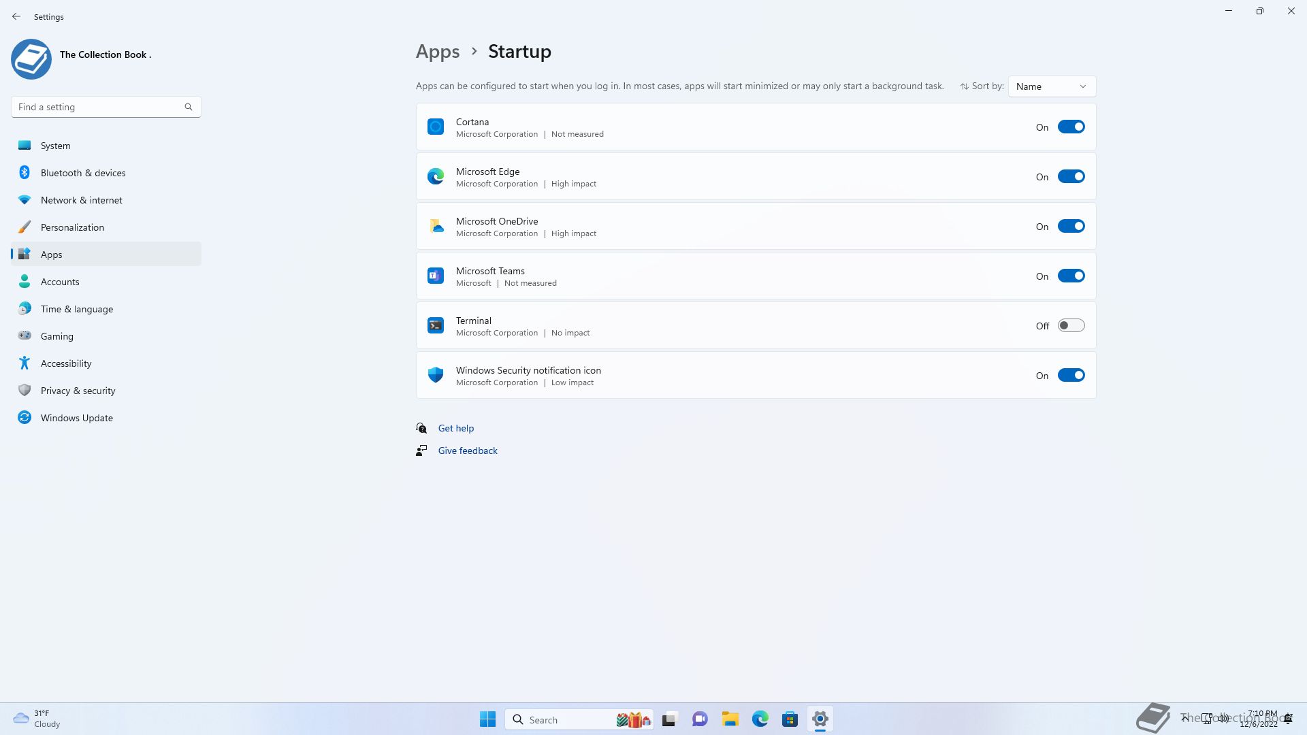The image size is (1307, 735).
Task: Open Accounts settings
Action: 106,281
